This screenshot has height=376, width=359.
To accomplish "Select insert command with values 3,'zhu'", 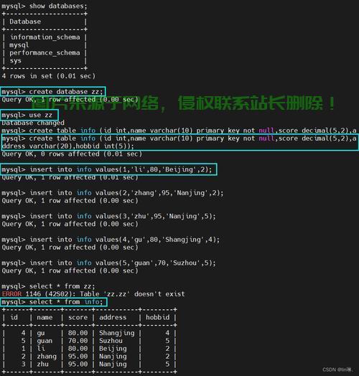I will (x=108, y=216).
